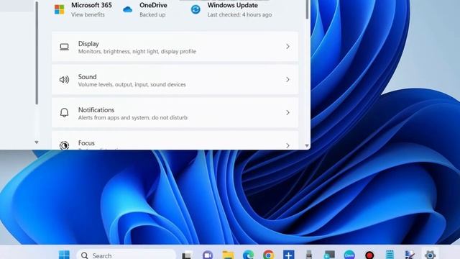Click the sidebar scrollbar thumb
The image size is (460, 259).
pos(37,53)
